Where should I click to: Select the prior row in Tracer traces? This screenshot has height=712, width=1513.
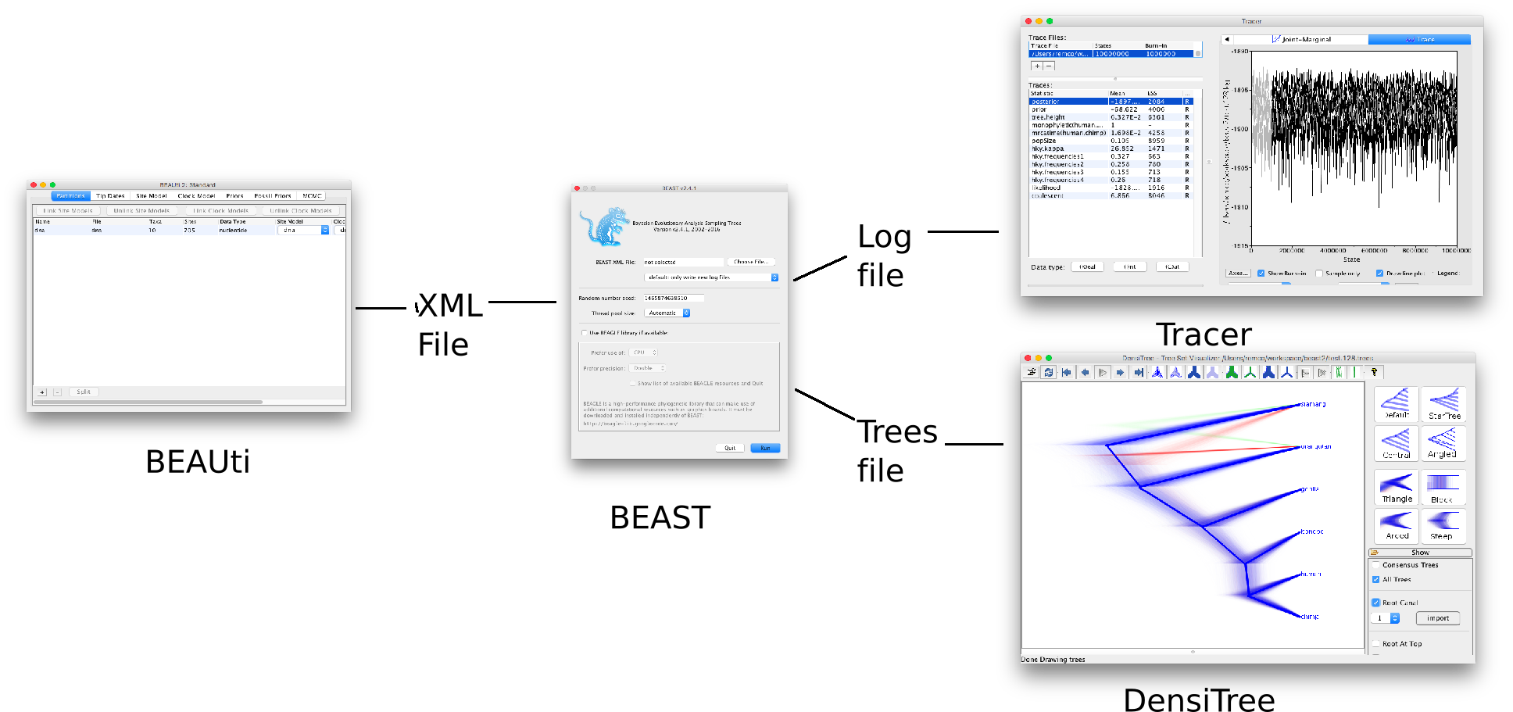pyautogui.click(x=1111, y=109)
